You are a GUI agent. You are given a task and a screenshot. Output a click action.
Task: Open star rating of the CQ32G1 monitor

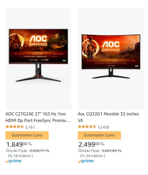click(x=87, y=127)
